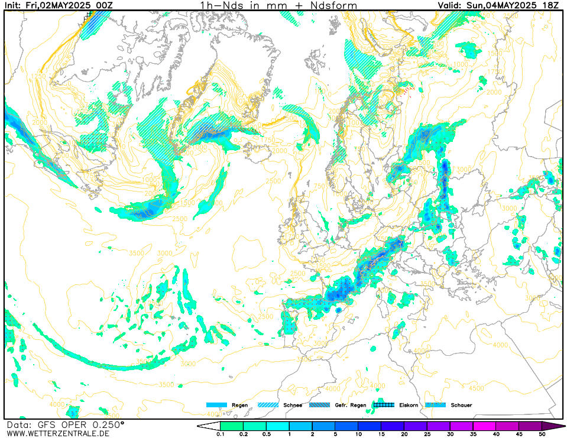The image size is (567, 438).
Task: Select the 'Eiskorn' legend label
Action: click(x=409, y=405)
